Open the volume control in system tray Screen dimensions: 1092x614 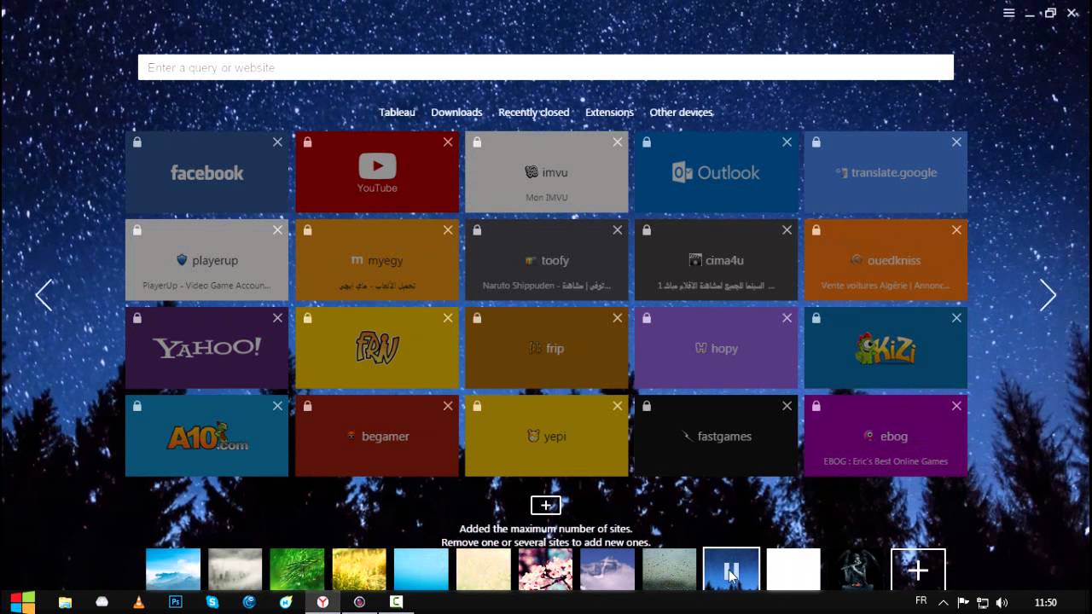(x=1002, y=603)
